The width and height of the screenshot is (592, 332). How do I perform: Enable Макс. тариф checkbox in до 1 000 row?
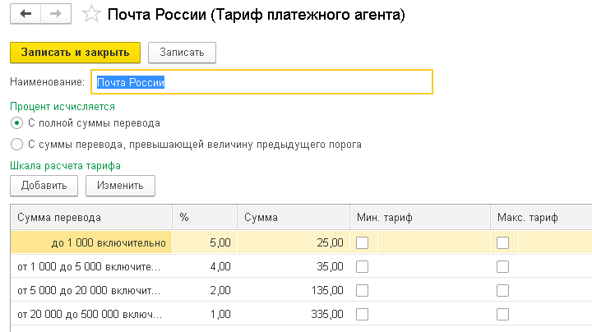coord(502,242)
